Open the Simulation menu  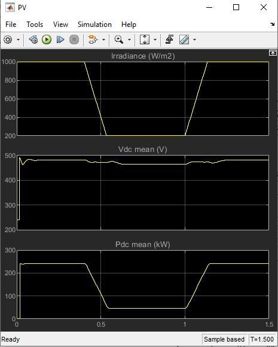pos(94,25)
